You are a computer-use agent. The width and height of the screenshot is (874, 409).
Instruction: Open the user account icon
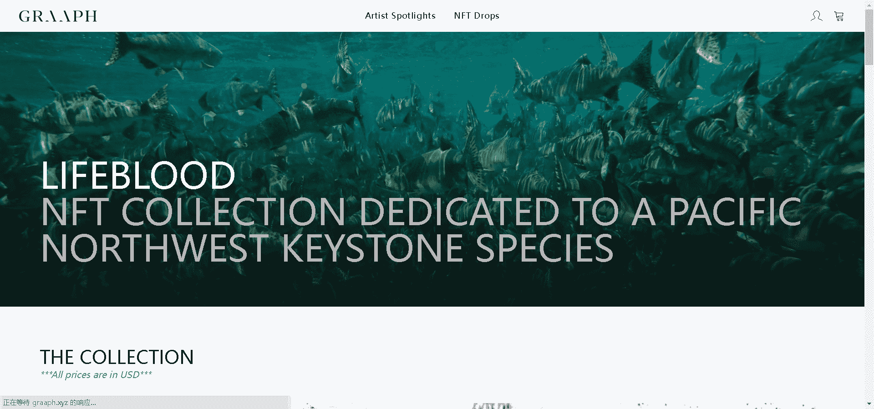[816, 16]
